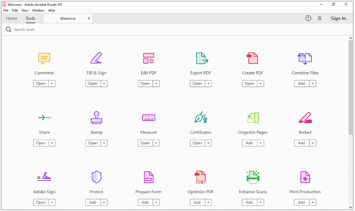Select the Create PDF icon
The height and width of the screenshot is (211, 355).
(252, 58)
